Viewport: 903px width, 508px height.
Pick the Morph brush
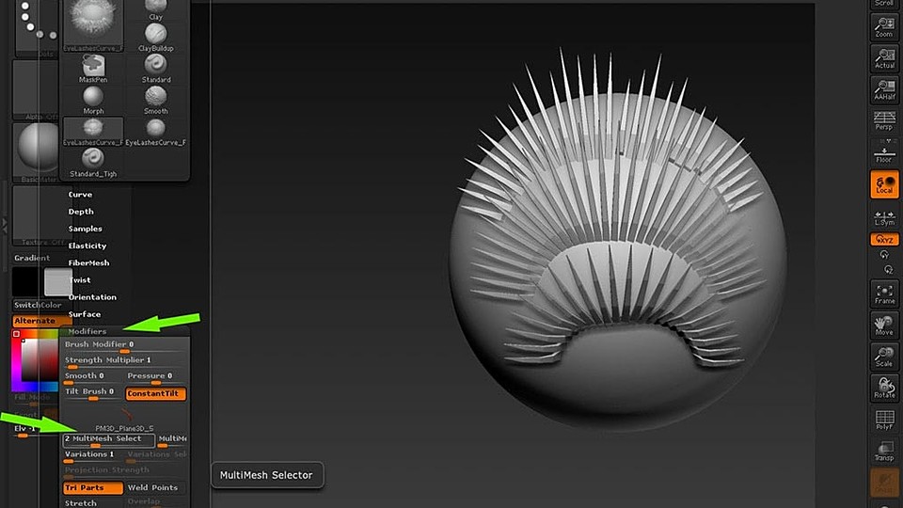coord(93,101)
